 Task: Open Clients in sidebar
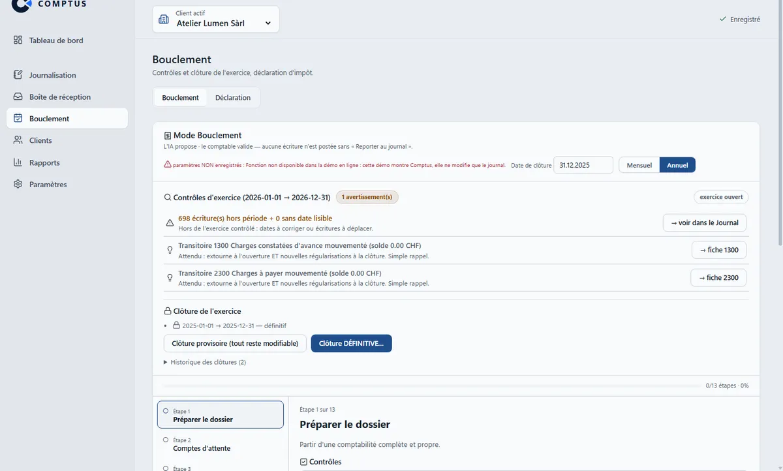click(67, 140)
